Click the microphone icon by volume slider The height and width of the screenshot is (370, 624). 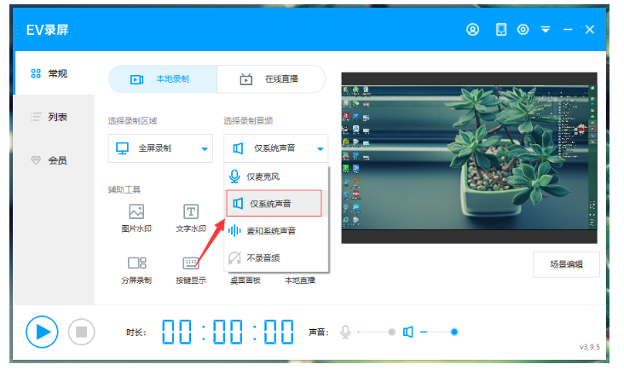[345, 332]
